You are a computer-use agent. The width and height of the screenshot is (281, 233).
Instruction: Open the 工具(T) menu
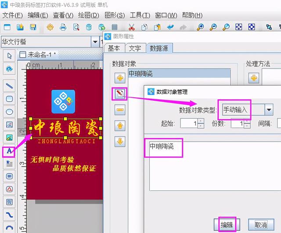pyautogui.click(x=140, y=15)
